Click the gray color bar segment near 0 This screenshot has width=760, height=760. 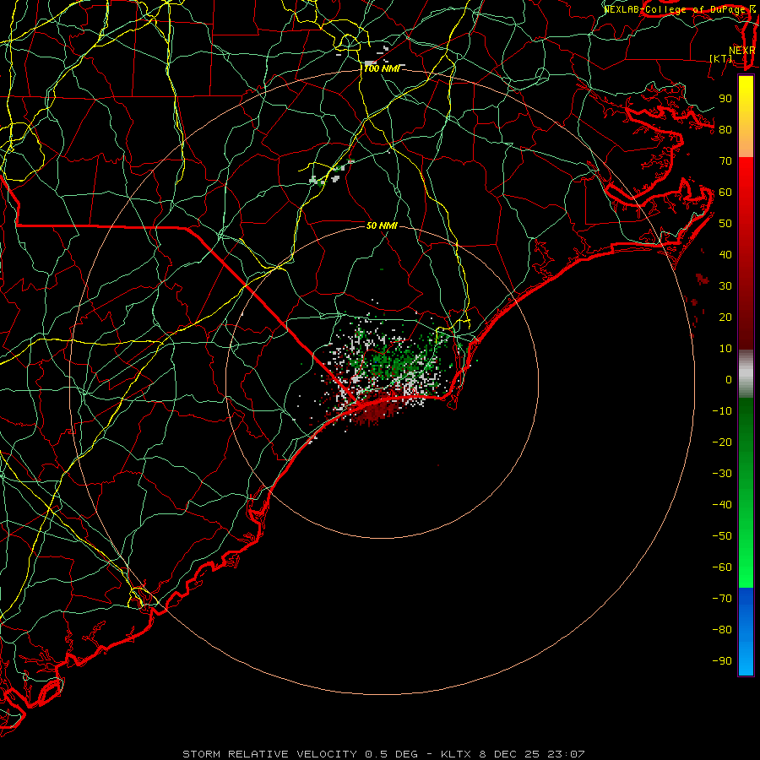pos(746,373)
